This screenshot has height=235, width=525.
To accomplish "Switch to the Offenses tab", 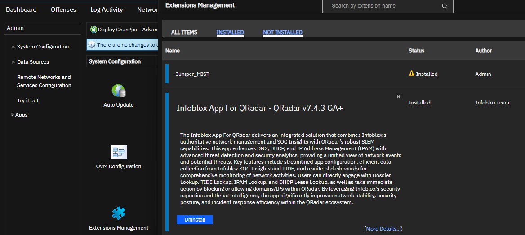I will [x=64, y=10].
